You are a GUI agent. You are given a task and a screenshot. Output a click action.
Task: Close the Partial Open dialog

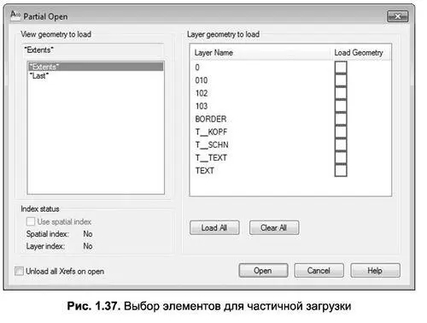[x=398, y=16]
